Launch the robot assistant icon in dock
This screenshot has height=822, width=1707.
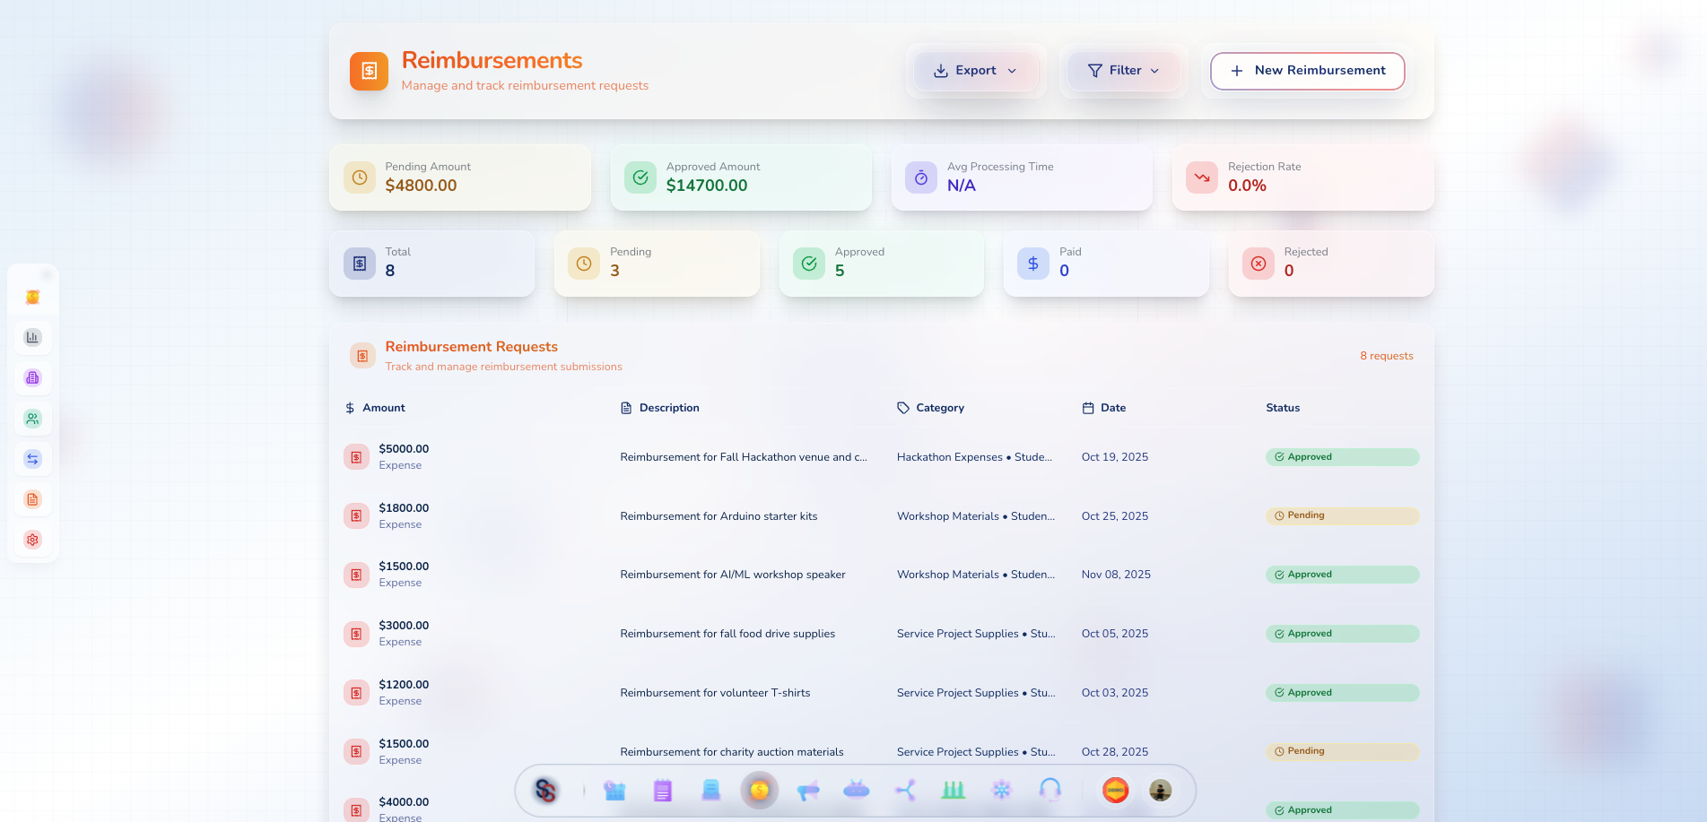[x=857, y=790]
